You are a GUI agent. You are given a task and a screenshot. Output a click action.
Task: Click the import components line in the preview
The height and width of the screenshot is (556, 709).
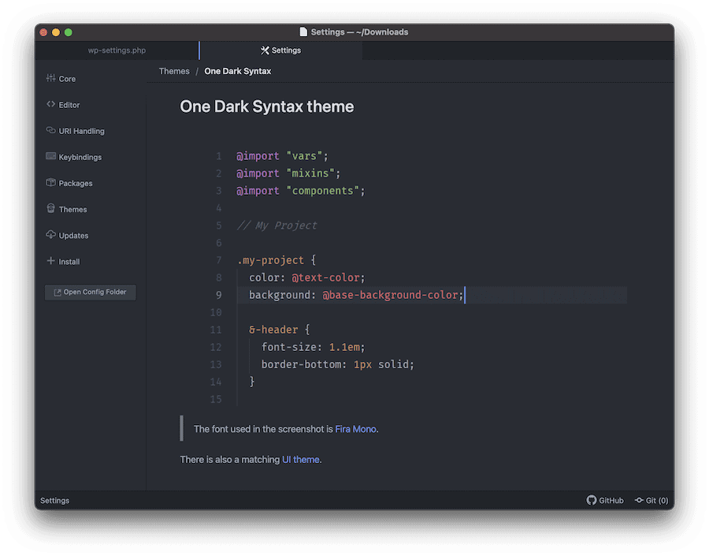click(299, 190)
